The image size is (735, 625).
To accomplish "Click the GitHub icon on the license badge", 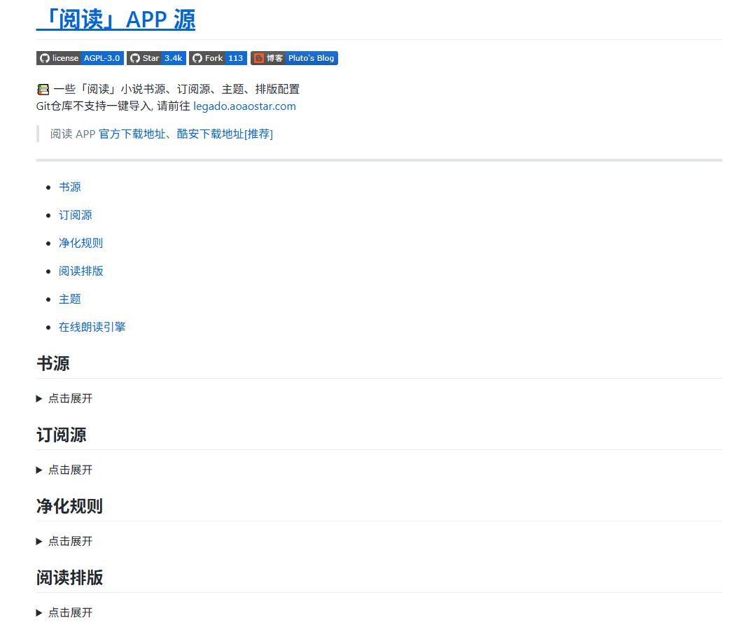I will 44,58.
